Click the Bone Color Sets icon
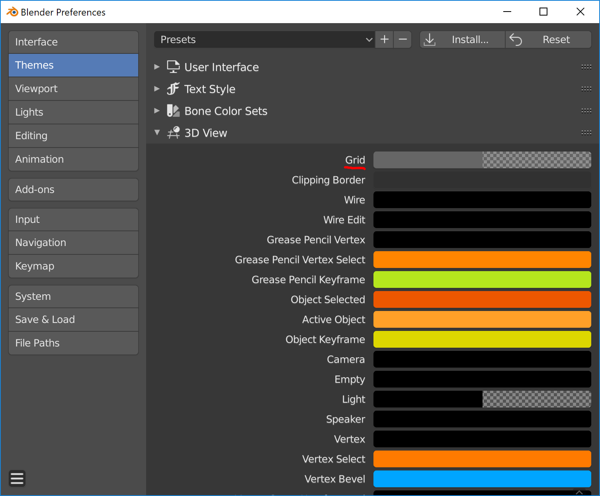 173,111
